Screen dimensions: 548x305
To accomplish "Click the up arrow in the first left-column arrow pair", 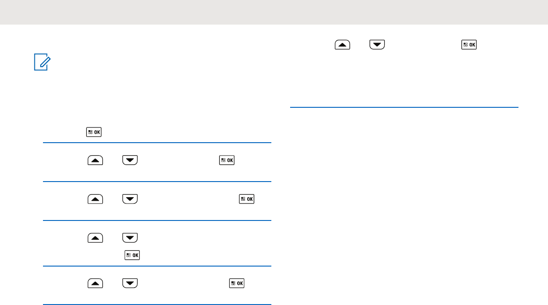I will (95, 160).
